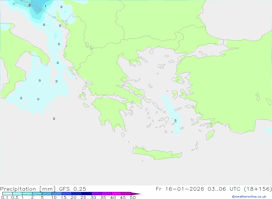Click the '50' legend scale label
The height and width of the screenshot is (199, 272).
pos(133,197)
